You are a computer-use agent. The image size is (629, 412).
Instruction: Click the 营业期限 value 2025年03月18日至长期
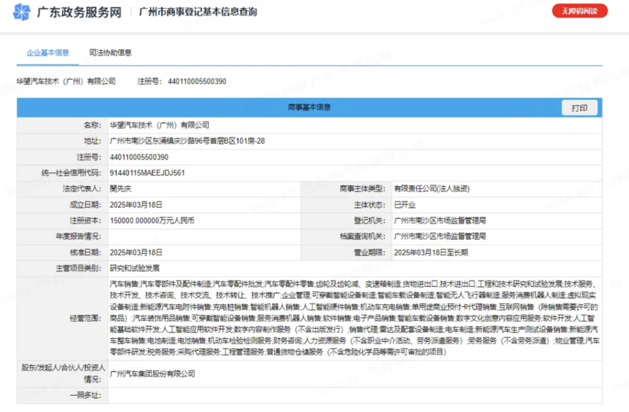click(430, 253)
